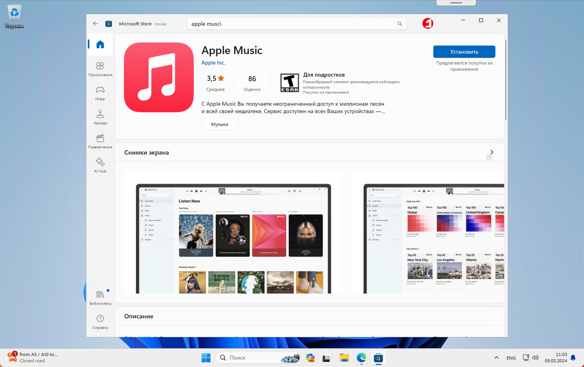
Task: Open File Explorer from the taskbar
Action: 344,358
